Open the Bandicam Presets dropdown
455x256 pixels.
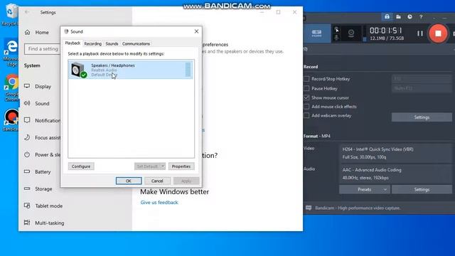click(365, 190)
